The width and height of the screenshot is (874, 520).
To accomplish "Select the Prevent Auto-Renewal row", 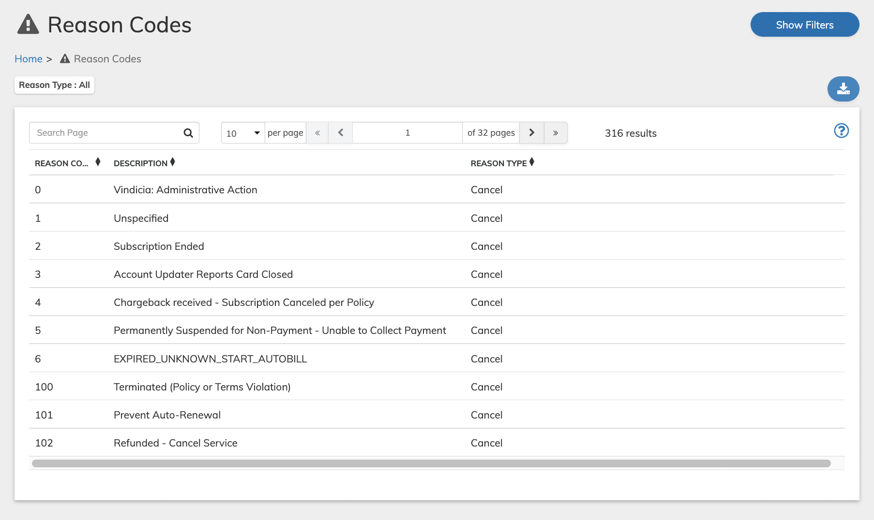I will click(437, 415).
